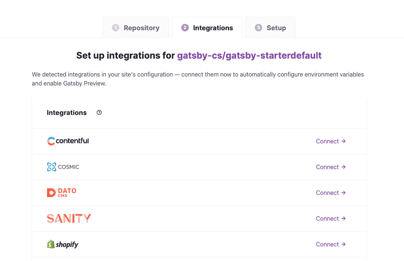Connect the DatoCMS integration
Viewport: 404px width, 261px height.
[x=331, y=193]
